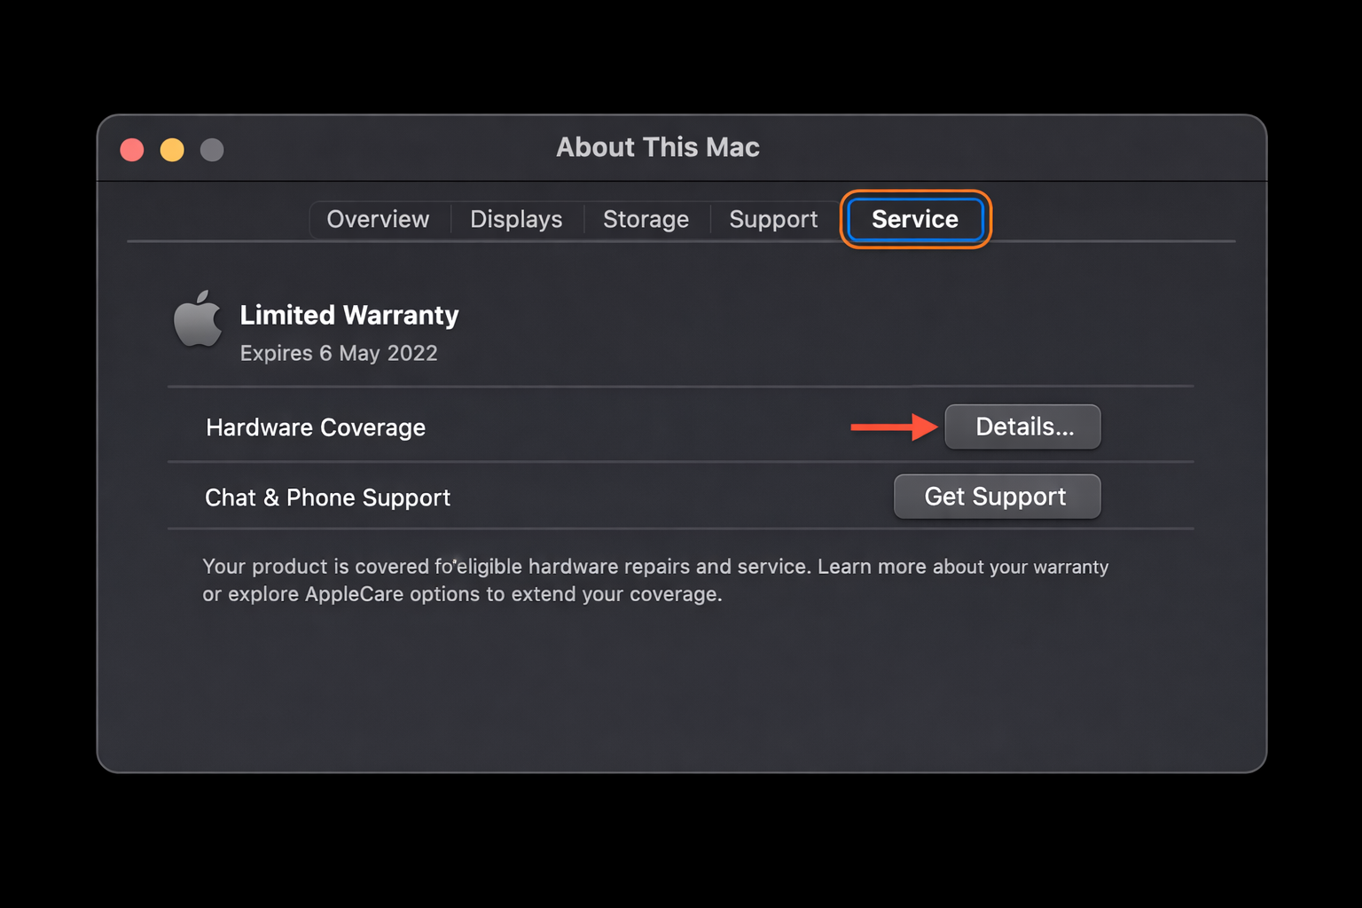Click the Details button pointed by the arrow

pos(1022,427)
